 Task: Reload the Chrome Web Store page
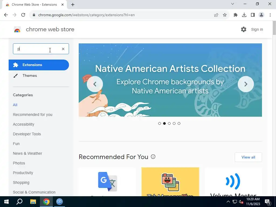pos(23,15)
